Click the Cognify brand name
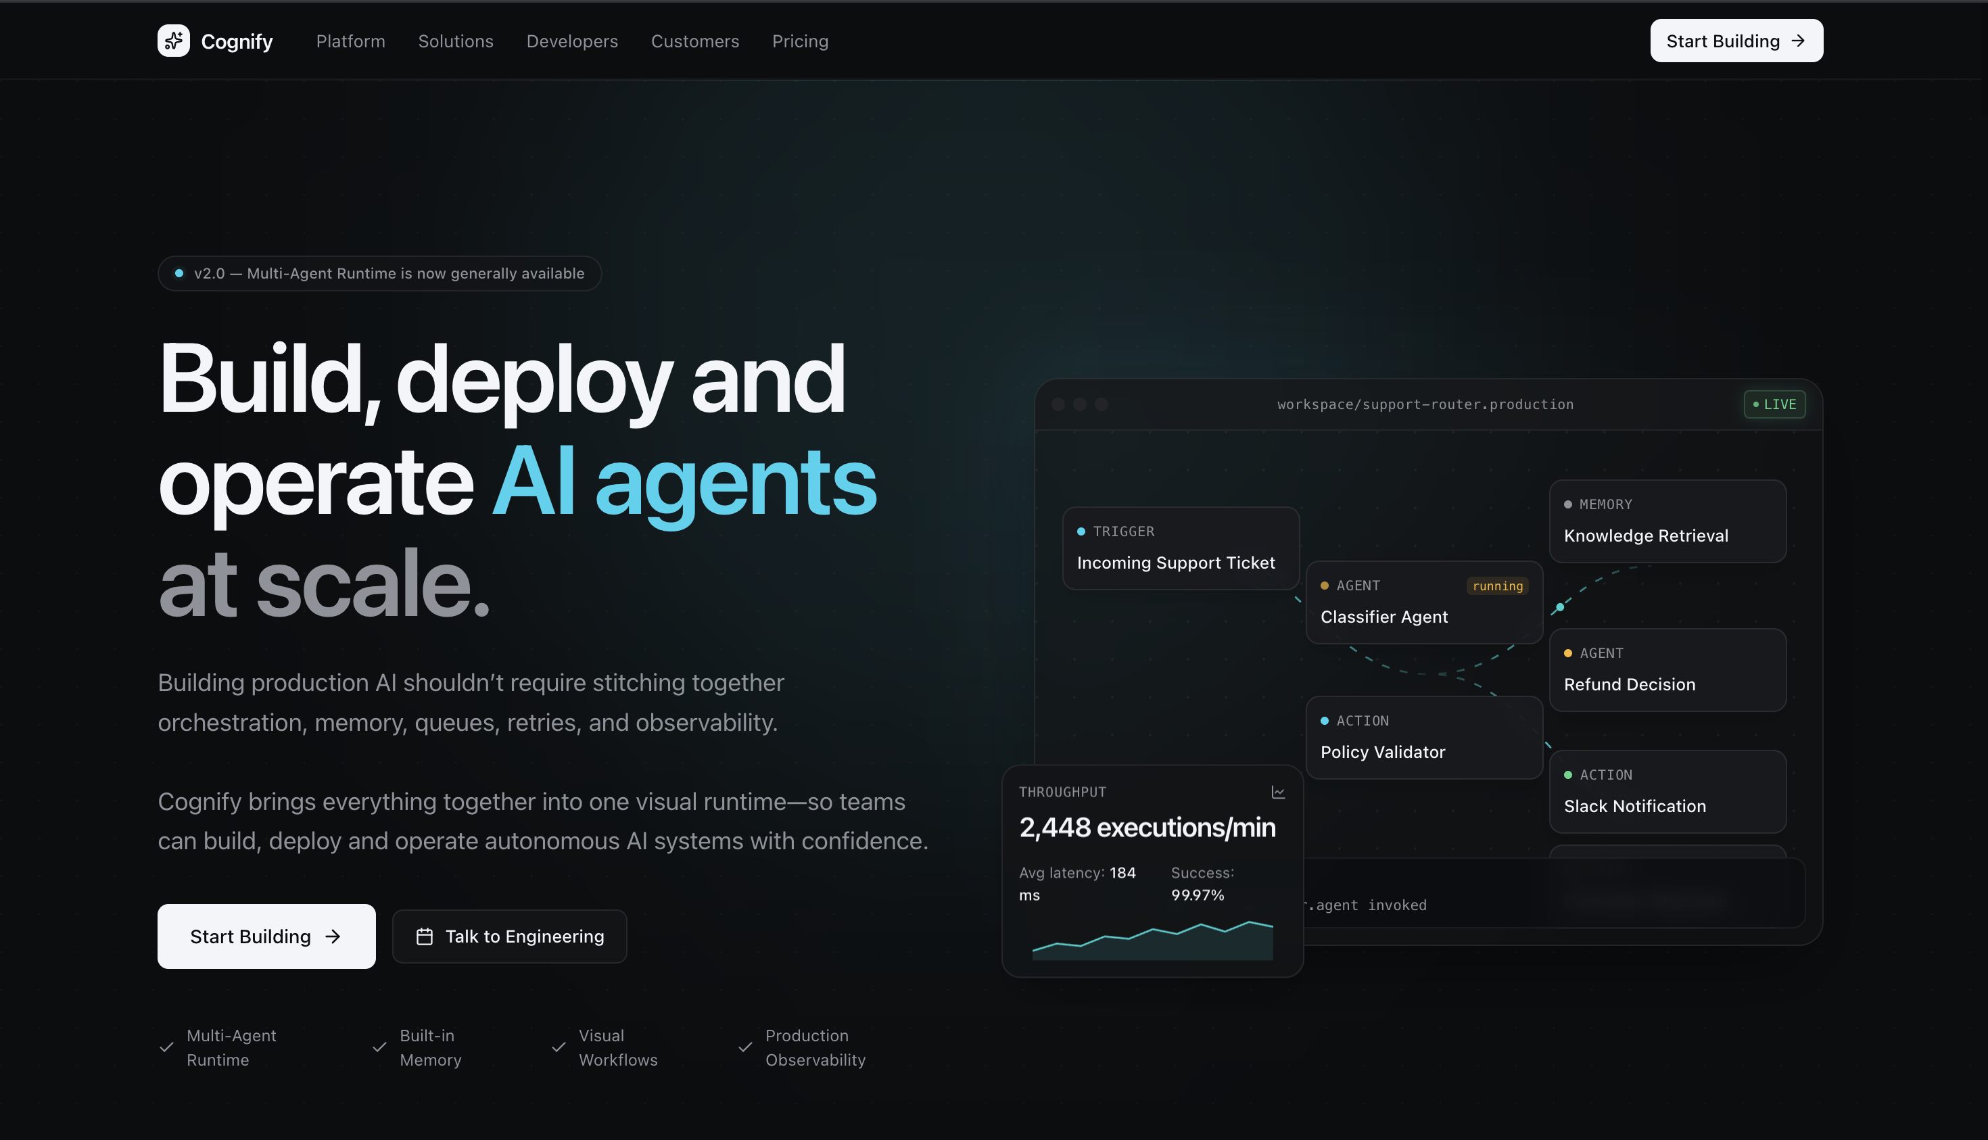Image resolution: width=1988 pixels, height=1140 pixels. [x=237, y=41]
